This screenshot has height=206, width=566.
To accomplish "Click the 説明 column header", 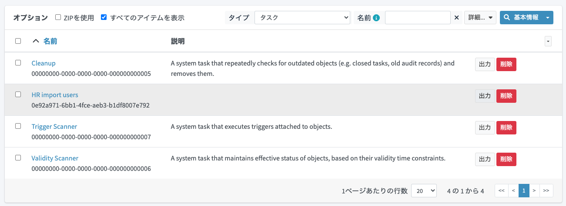I will (x=178, y=41).
